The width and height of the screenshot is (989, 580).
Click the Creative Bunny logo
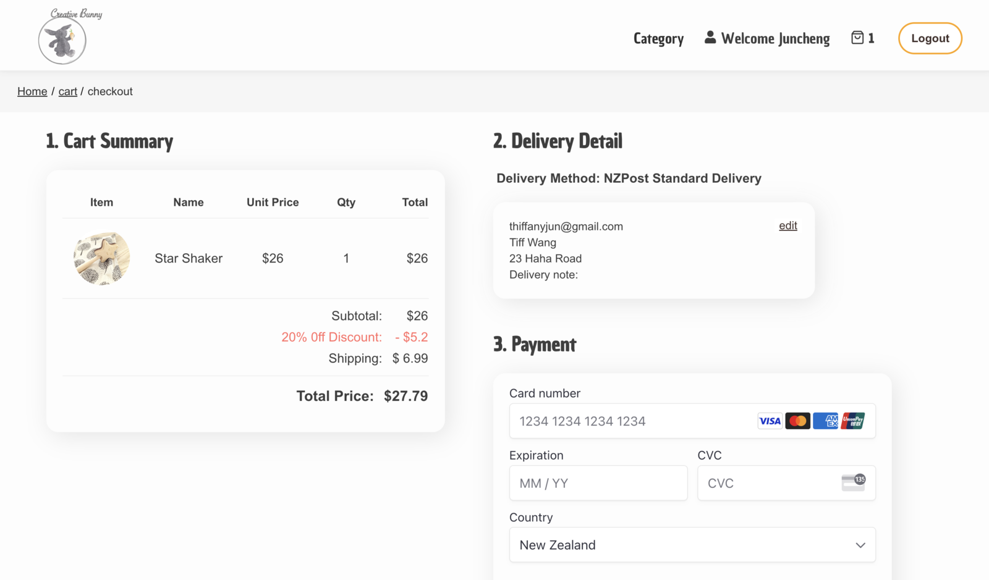tap(62, 38)
